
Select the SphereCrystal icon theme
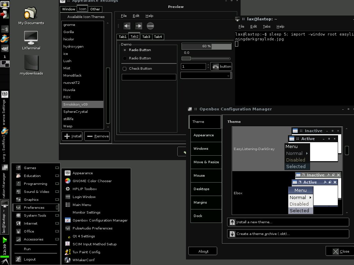click(82, 111)
